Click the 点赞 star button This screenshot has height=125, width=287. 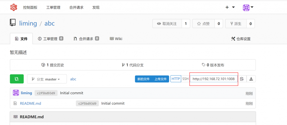tap(203, 24)
